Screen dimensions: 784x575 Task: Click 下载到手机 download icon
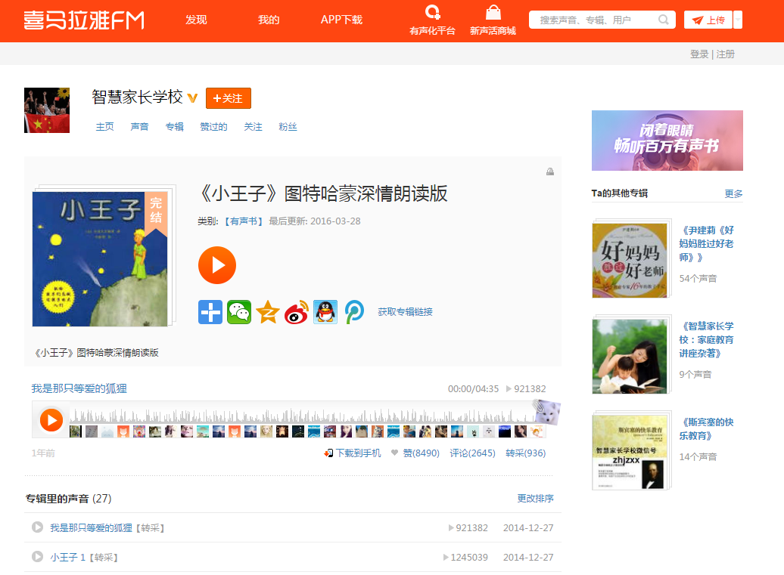pos(328,452)
